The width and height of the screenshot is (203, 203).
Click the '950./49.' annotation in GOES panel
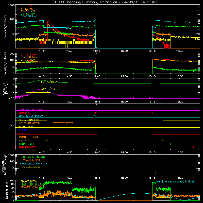point(48,89)
